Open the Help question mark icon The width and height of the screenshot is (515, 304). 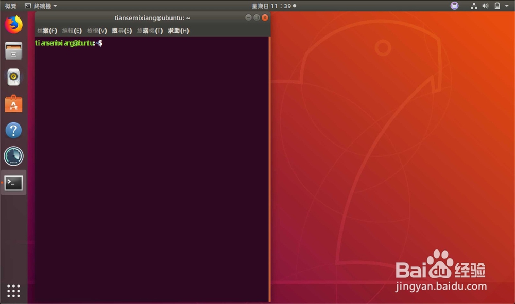(x=13, y=130)
